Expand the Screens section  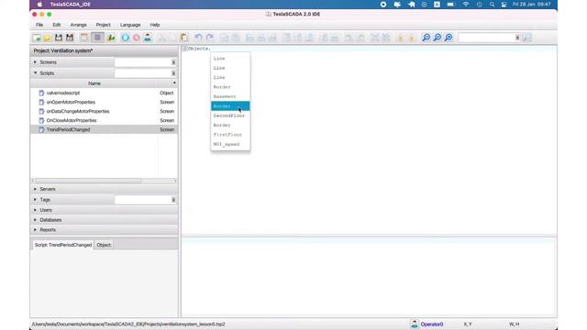[35, 62]
